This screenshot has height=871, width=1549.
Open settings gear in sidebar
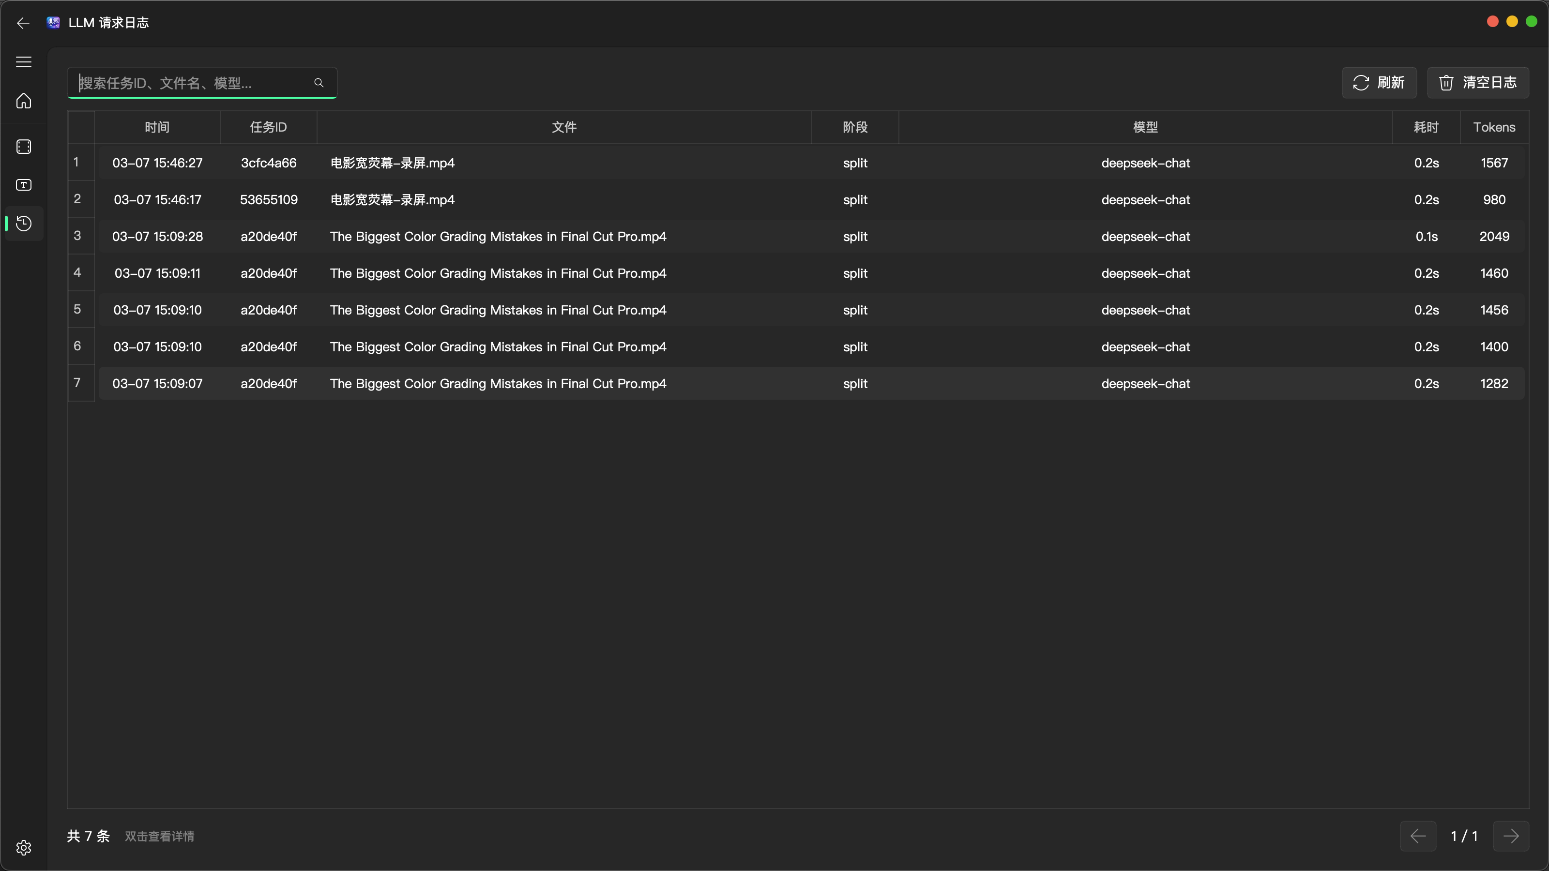tap(23, 848)
